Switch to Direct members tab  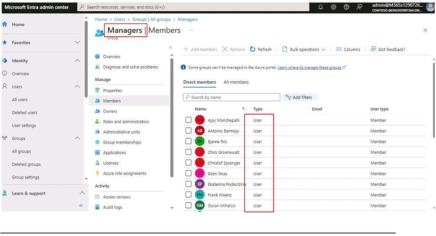pos(199,82)
